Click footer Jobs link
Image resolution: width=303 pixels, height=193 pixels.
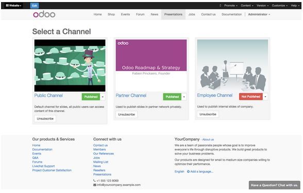pyautogui.click(x=96, y=158)
